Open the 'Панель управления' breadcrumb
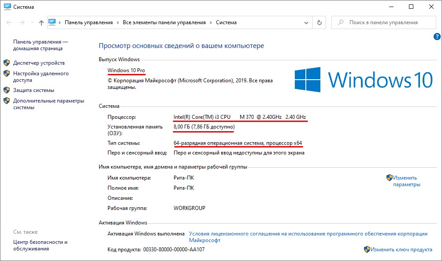442x261 pixels. point(89,22)
